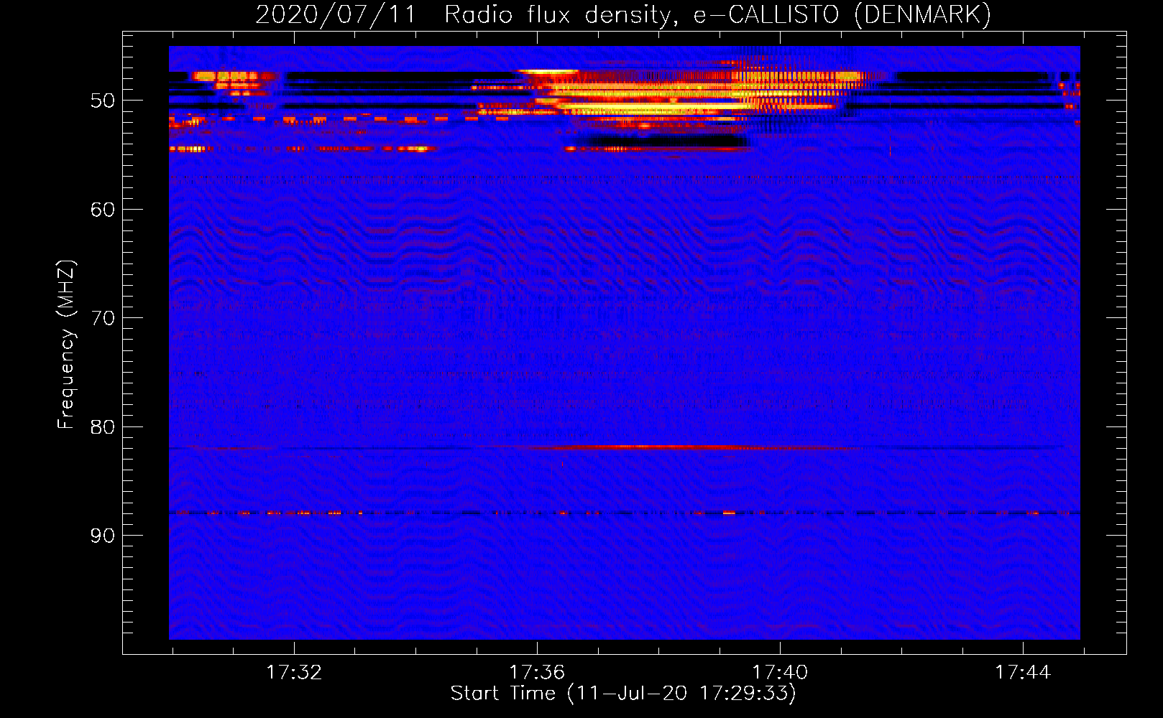Click the 70 frequency tick label
1163x718 pixels.
103,318
